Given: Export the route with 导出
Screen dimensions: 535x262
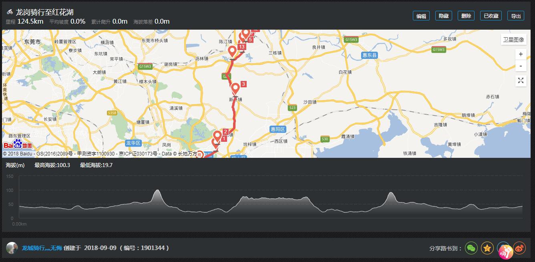Looking at the screenshot, I should (516, 16).
